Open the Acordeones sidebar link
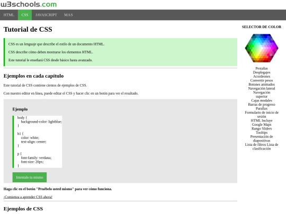 pyautogui.click(x=262, y=77)
